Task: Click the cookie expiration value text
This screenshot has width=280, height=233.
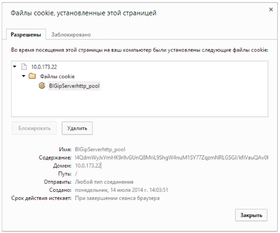Action: point(117,198)
